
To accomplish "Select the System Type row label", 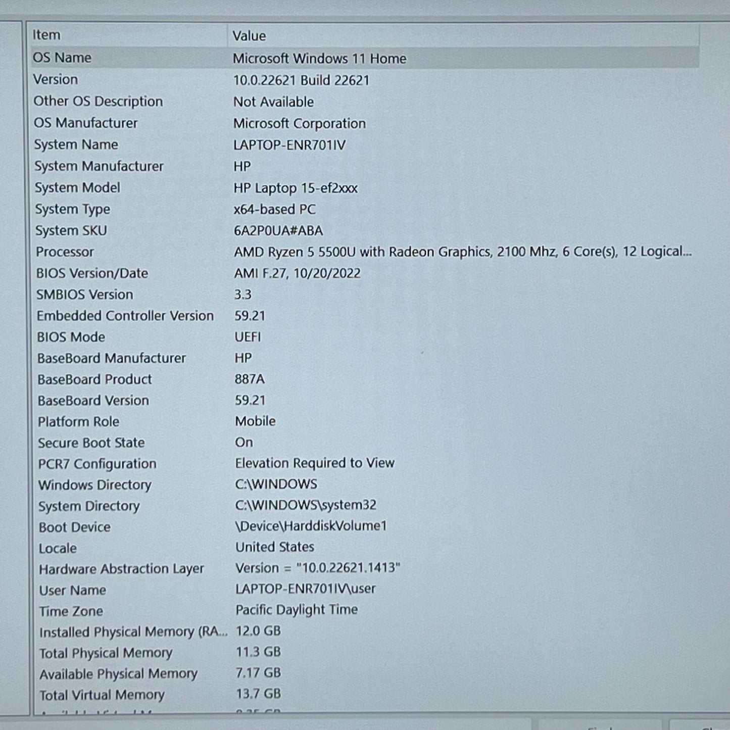I will [x=72, y=209].
